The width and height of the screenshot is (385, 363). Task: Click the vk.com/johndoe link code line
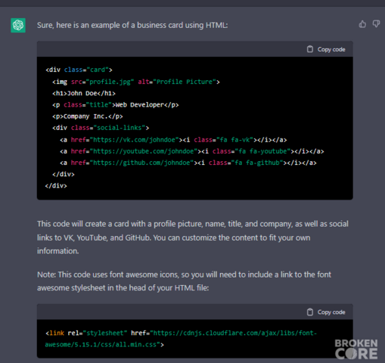click(173, 140)
